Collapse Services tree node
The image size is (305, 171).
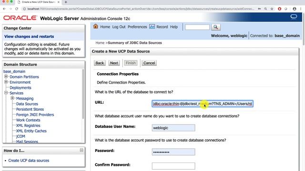[6, 93]
